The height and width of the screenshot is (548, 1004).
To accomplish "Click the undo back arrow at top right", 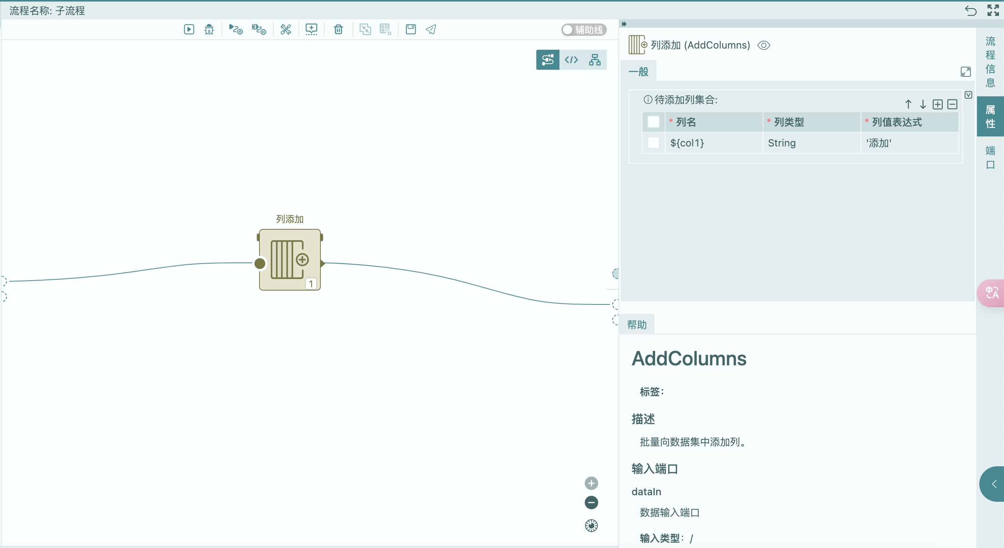I will [x=970, y=10].
